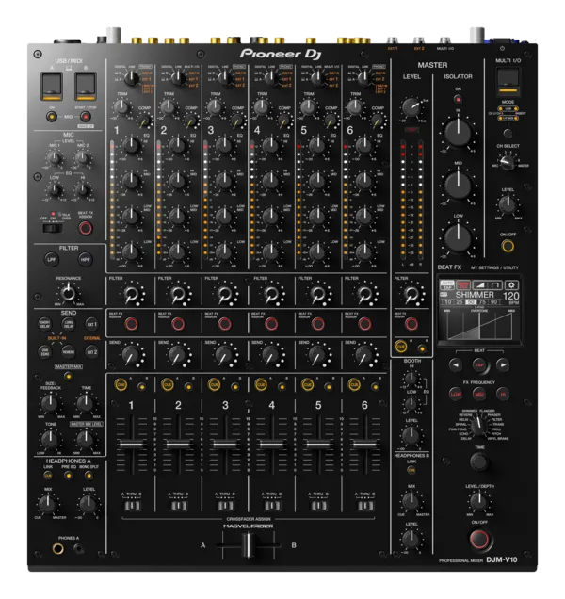Tap the red TAP tempo button

tap(479, 364)
